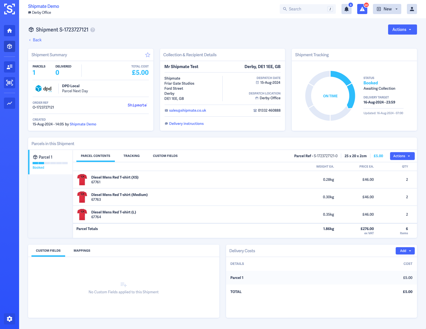Click the despatch date calendar icon

(257, 83)
